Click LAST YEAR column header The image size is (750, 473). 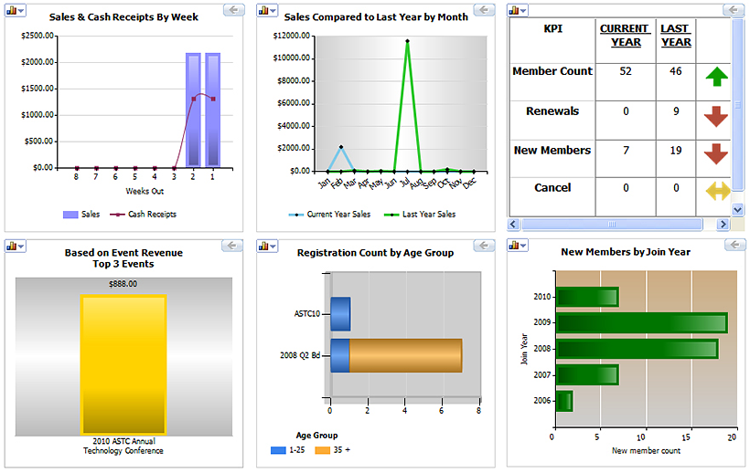pos(676,36)
